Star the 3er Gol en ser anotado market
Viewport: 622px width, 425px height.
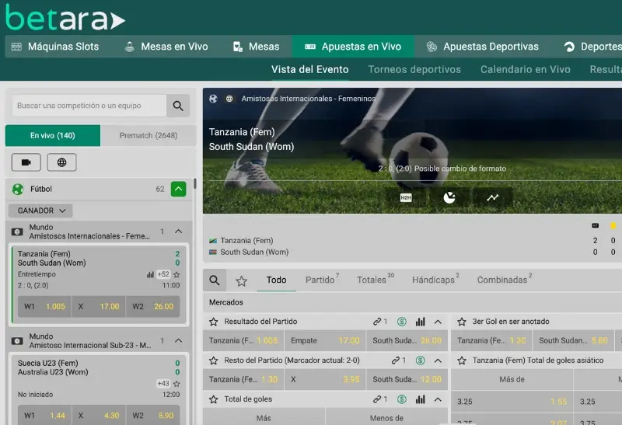(462, 322)
